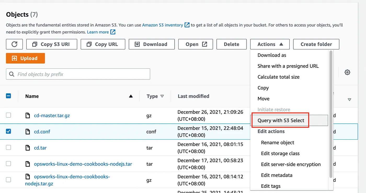Choose Edit metadata
Viewport: 366px width, 193px height.
point(277,175)
